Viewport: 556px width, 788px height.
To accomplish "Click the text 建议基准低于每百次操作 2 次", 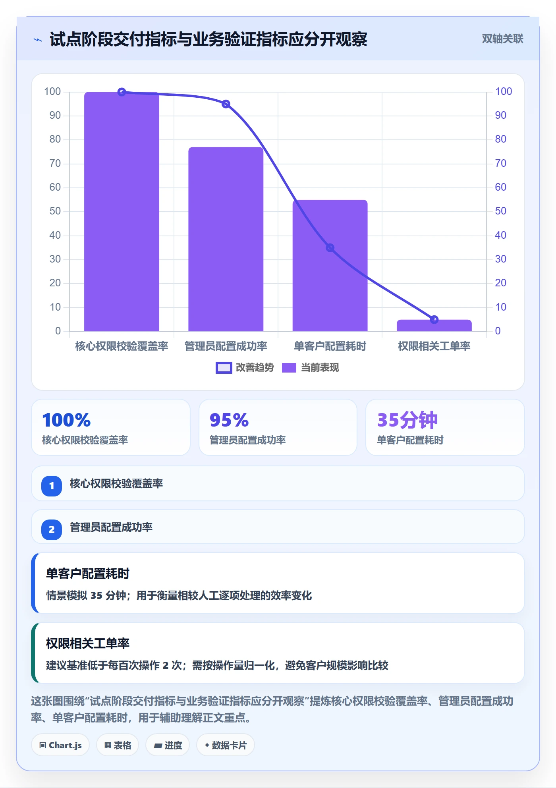I will (114, 665).
